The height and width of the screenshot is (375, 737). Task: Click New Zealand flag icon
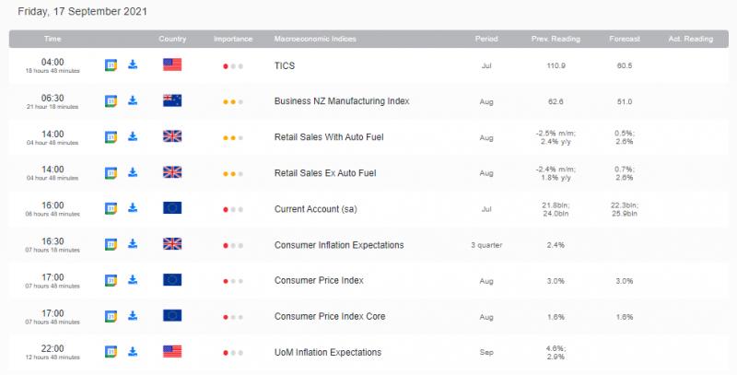coord(172,100)
